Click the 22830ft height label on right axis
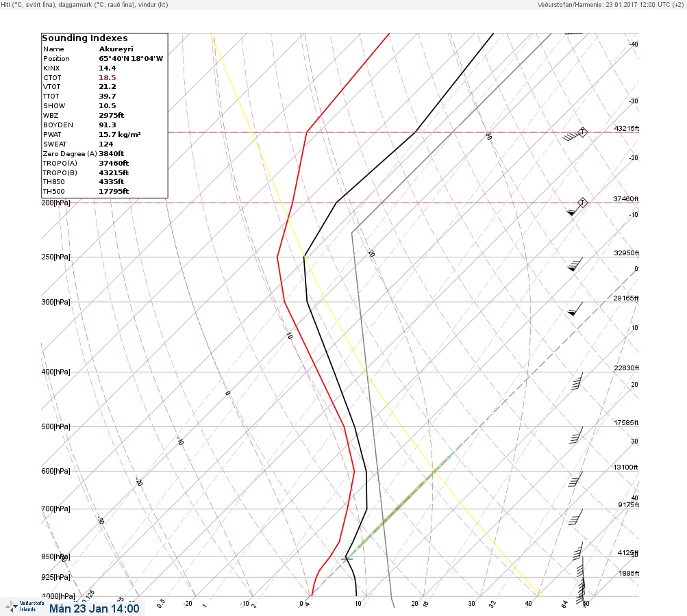The width and height of the screenshot is (687, 616). [x=626, y=368]
